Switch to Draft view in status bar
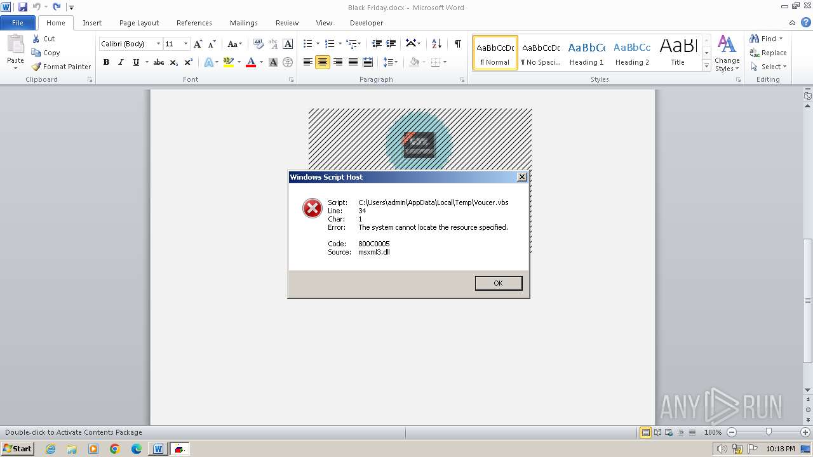 click(x=692, y=432)
